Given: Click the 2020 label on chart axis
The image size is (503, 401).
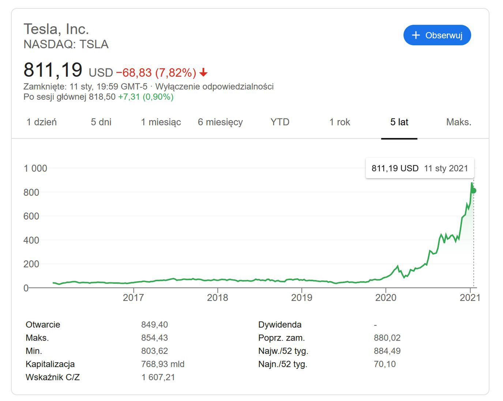Looking at the screenshot, I should (x=386, y=298).
